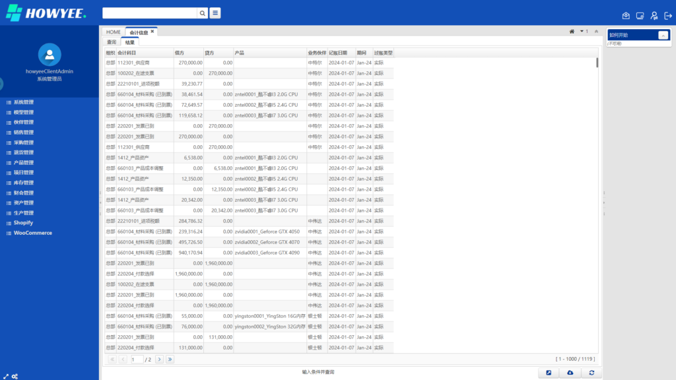Click the switch user role icon
The width and height of the screenshot is (676, 380).
click(654, 16)
